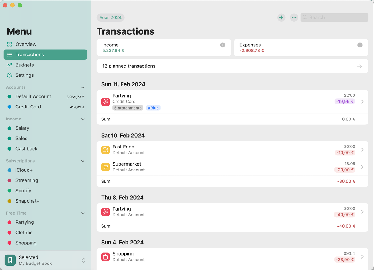Screen dimensions: 374x270
Task: Open the Year 2024 period filter
Action: [x=111, y=18]
